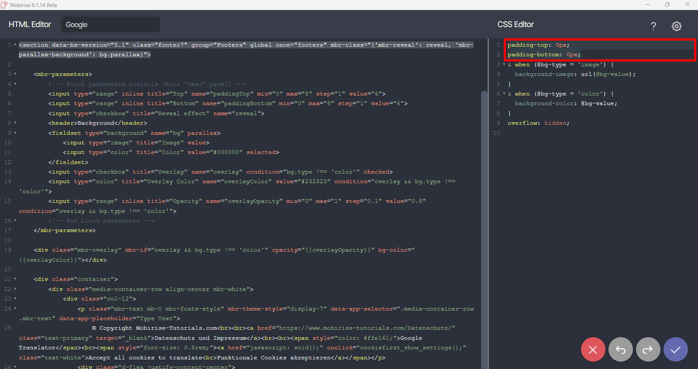Viewport: 698px width, 369px height.
Task: Click the redo arrow button
Action: 648,349
